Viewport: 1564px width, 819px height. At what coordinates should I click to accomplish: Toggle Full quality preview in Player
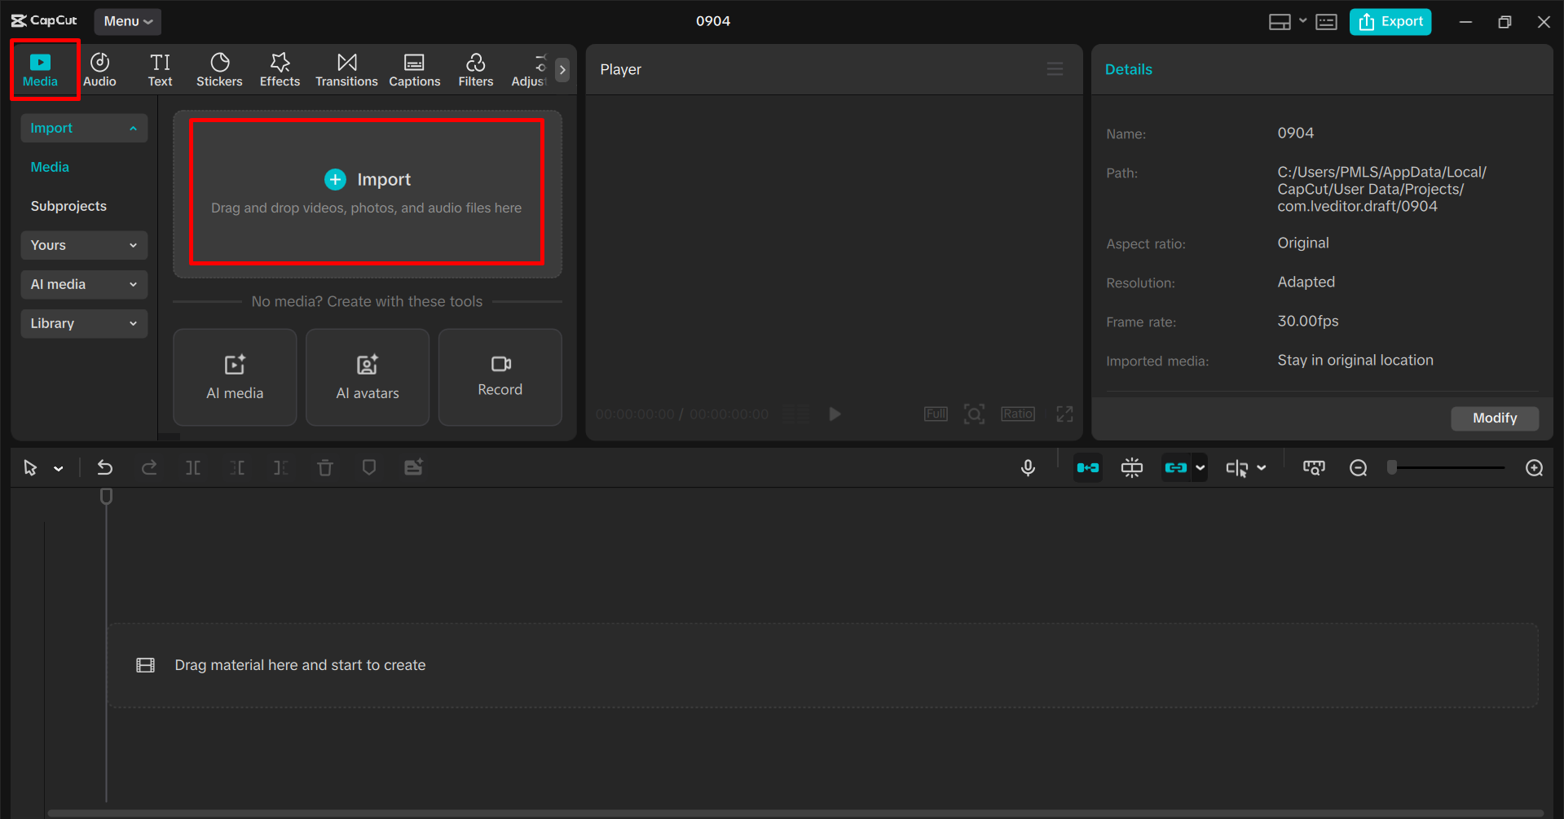tap(936, 414)
